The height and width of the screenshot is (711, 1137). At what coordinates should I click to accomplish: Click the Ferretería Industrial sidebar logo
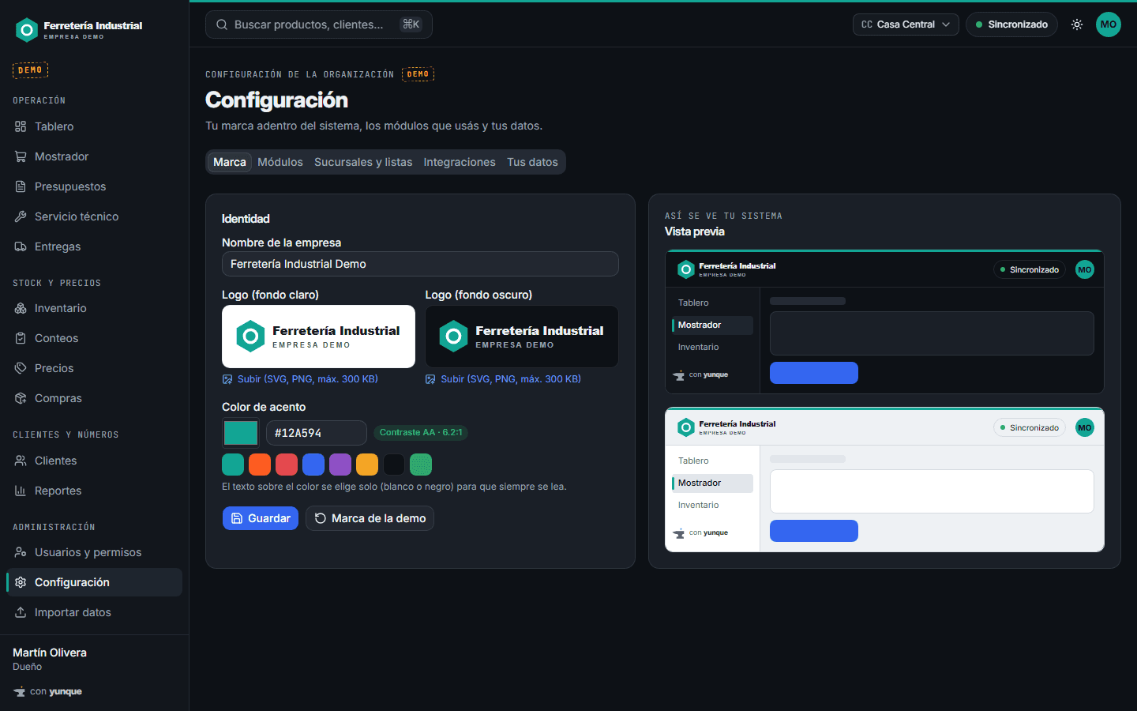[x=79, y=30]
